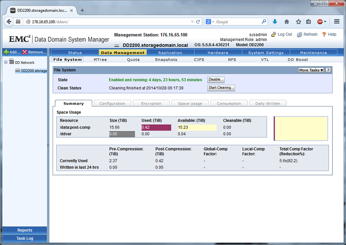Viewport: 346px width, 245px height.
Task: Open the CIFS sub-tab
Action: (199, 60)
